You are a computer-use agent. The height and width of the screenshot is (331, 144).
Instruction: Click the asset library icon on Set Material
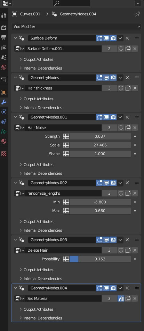pyautogui.click(x=121, y=298)
